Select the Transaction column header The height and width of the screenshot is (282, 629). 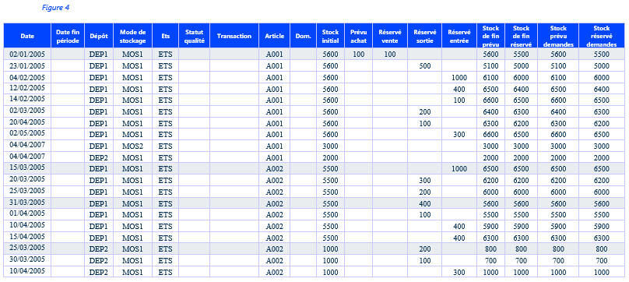pos(234,36)
